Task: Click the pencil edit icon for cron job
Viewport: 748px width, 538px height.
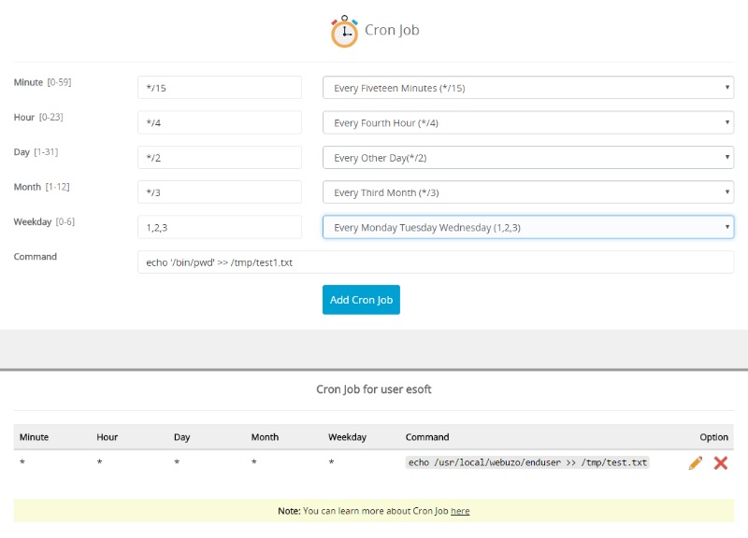Action: (x=696, y=462)
